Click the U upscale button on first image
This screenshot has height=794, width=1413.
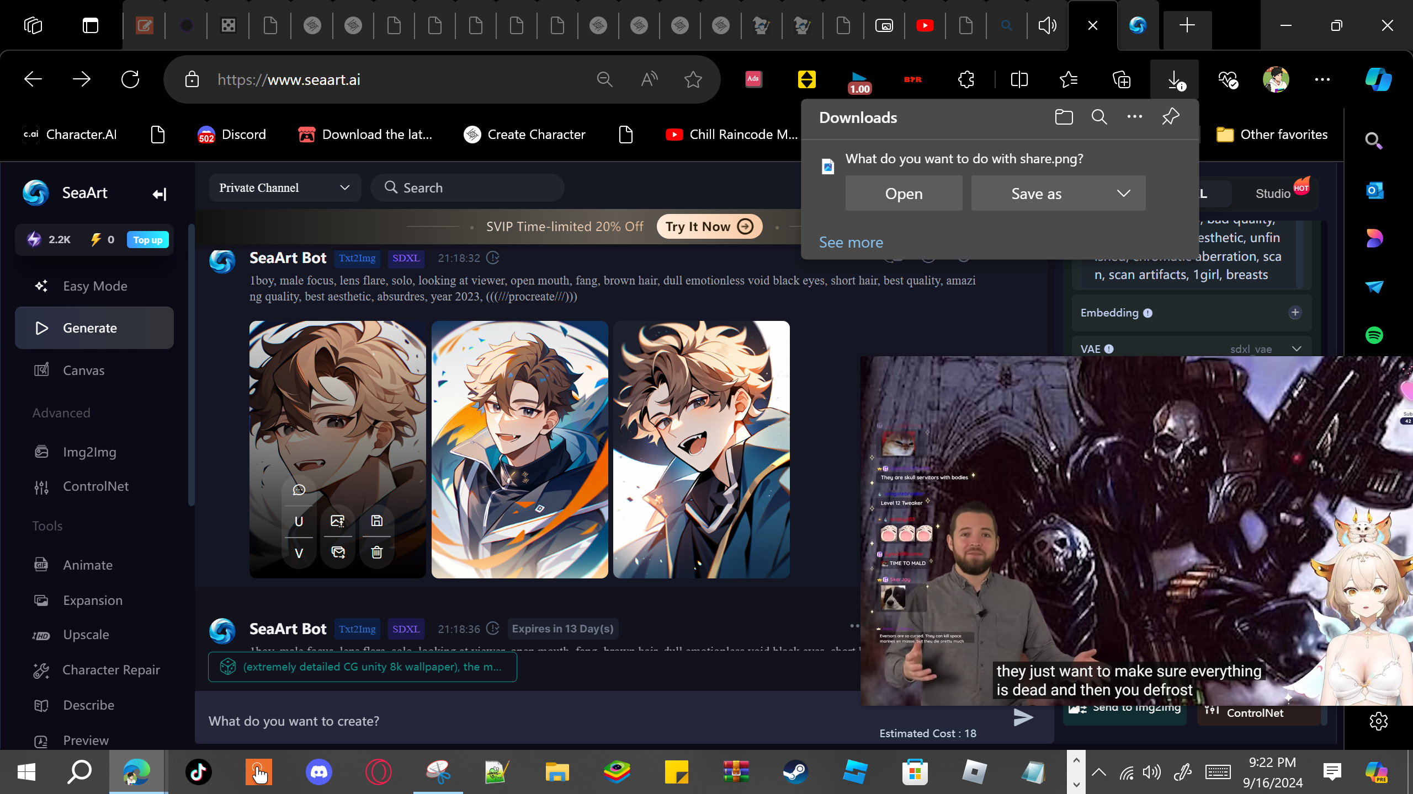coord(299,521)
